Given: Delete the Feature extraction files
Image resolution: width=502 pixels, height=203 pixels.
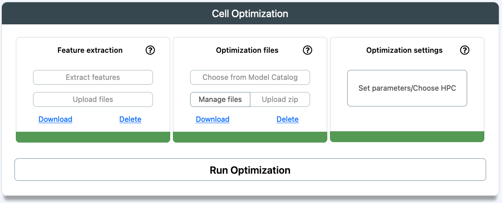Looking at the screenshot, I should click(x=130, y=120).
